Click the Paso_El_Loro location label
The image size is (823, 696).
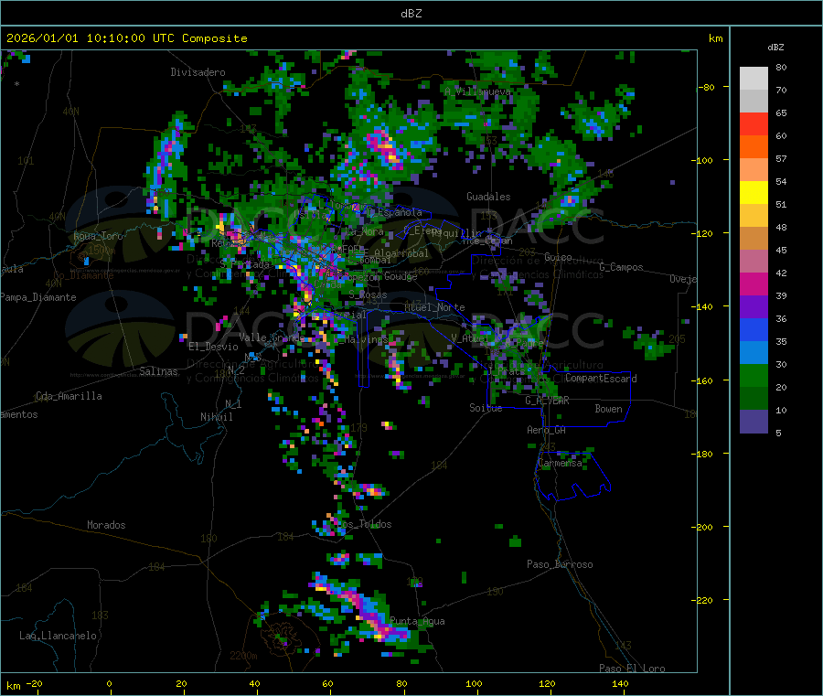[632, 669]
